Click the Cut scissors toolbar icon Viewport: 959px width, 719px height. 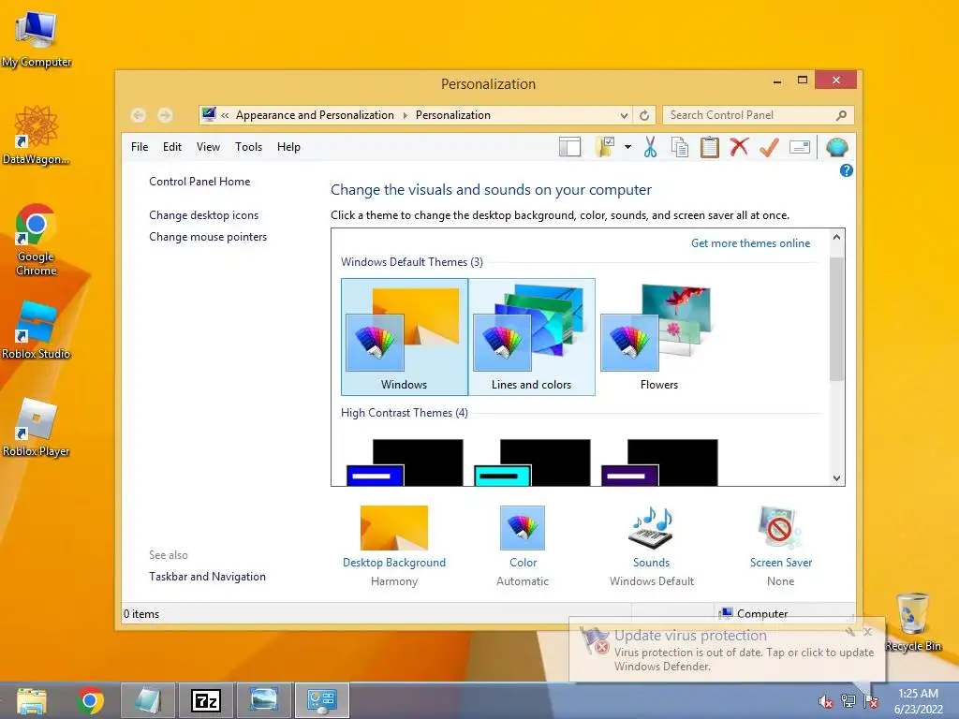click(650, 147)
